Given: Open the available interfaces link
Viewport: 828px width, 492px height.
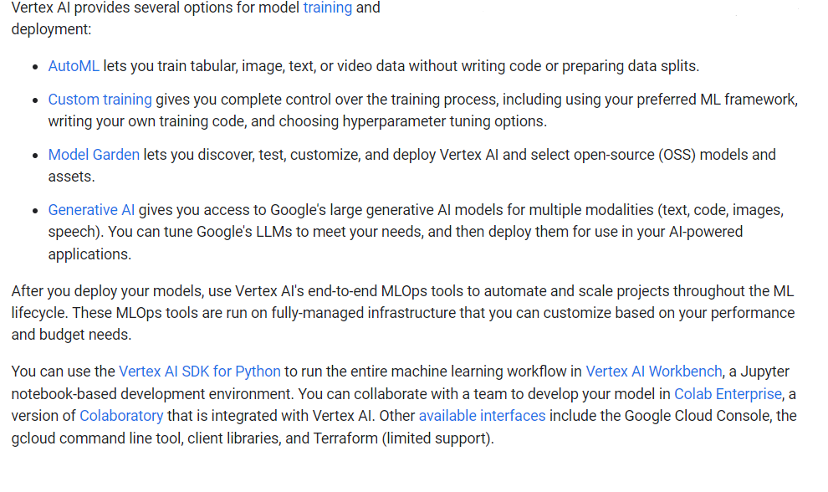Looking at the screenshot, I should 482,416.
